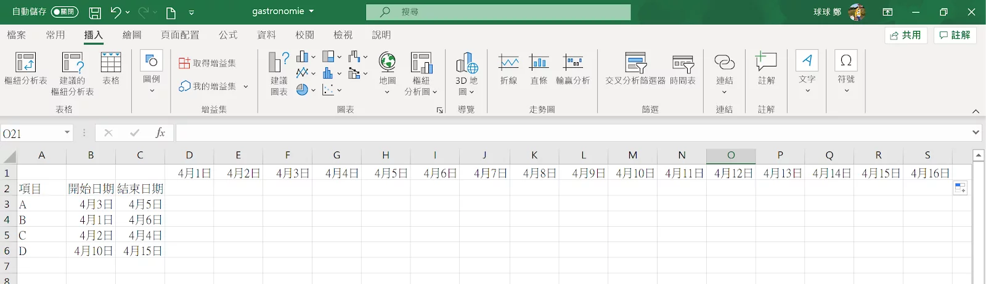This screenshot has width=986, height=284.
Task: Click 建議圖表 recommended charts icon
Action: click(279, 75)
